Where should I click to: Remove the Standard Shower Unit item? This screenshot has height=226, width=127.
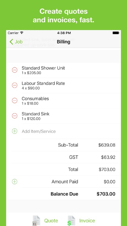pyautogui.click(x=14, y=70)
